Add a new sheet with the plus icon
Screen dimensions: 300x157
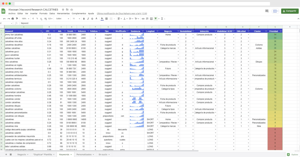point(6,155)
